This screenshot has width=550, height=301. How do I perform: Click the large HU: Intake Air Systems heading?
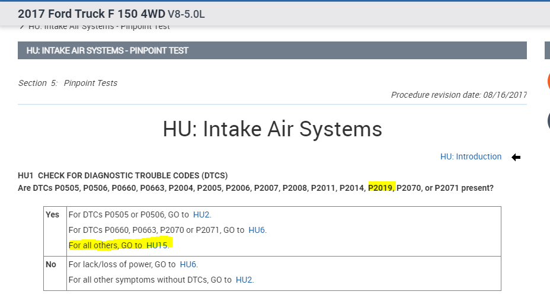click(x=272, y=129)
